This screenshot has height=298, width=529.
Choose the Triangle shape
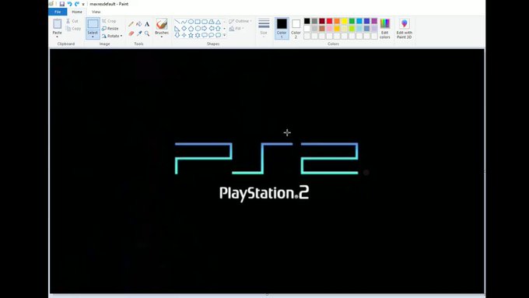[219, 22]
